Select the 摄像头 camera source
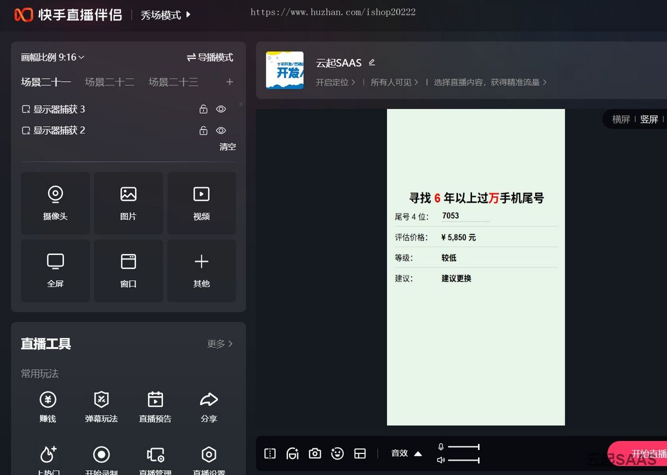667x475 pixels. tap(55, 203)
